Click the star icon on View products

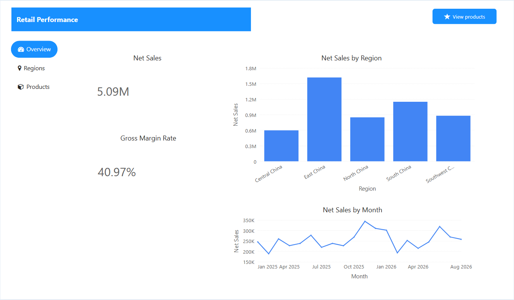coord(447,17)
